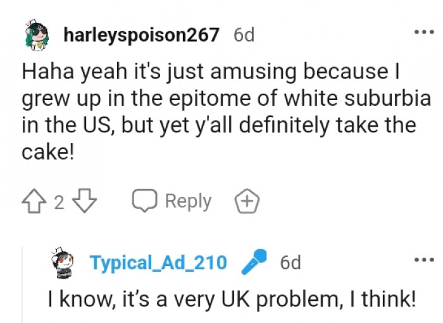443x323 pixels.
Task: Downvote harleyspoison267's comment
Action: point(85,202)
